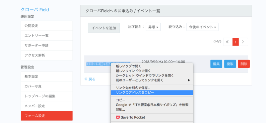The image size is (266, 123).
Task: Open エントリー一覧 in the sidebar
Action: pyautogui.click(x=47, y=36)
